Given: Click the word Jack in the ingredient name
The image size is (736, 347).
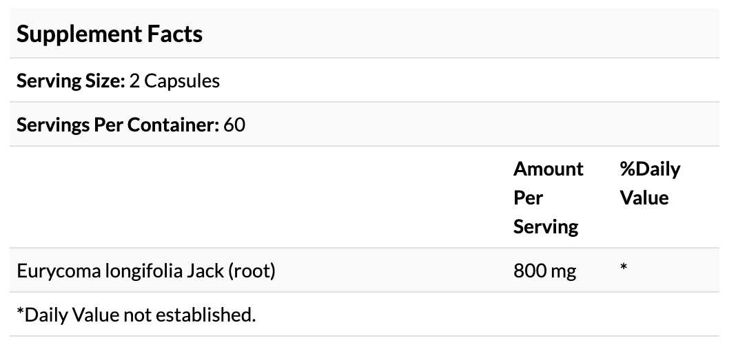Looking at the screenshot, I should (205, 271).
